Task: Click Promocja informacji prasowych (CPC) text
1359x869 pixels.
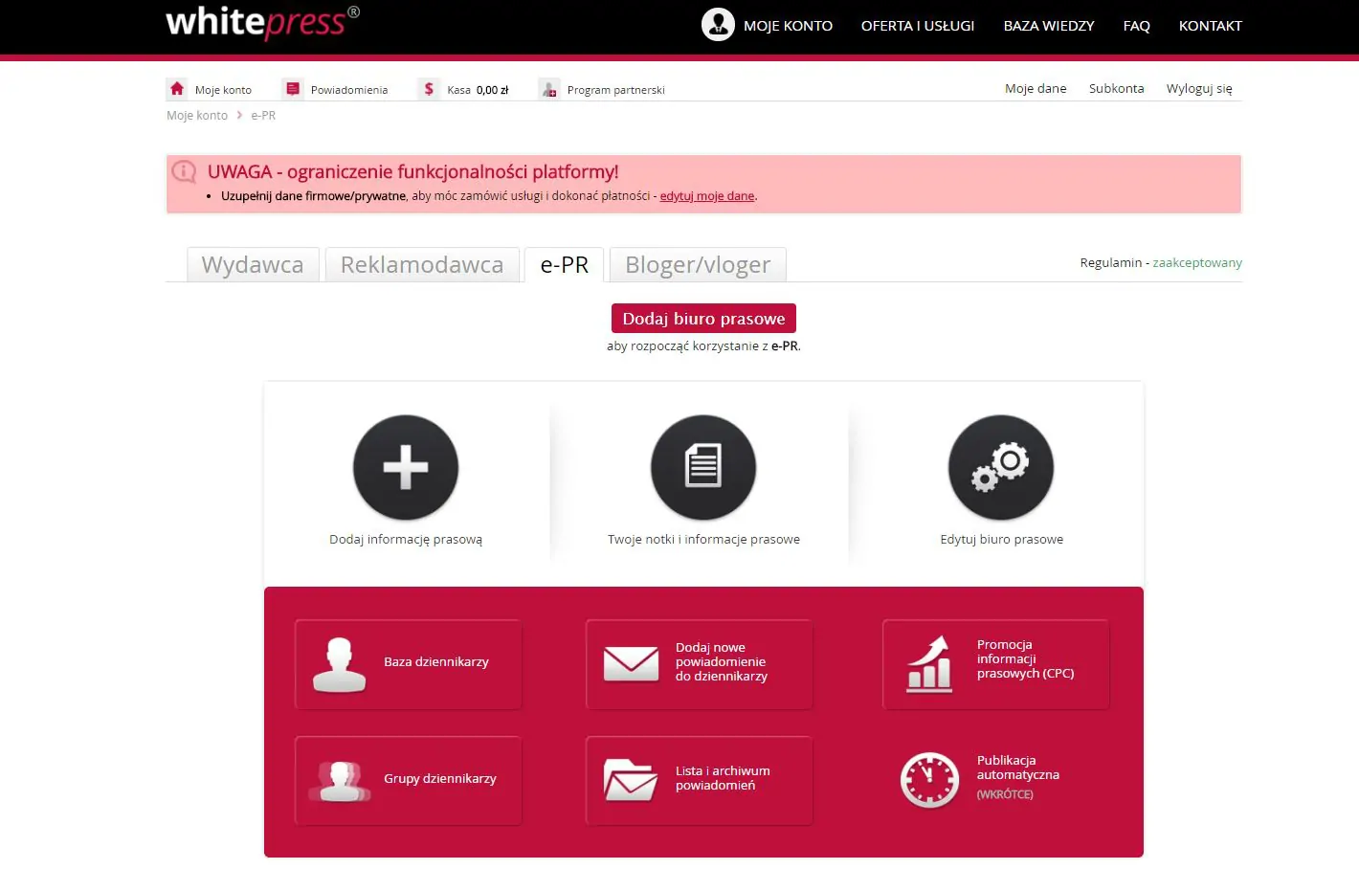Action: [1025, 659]
